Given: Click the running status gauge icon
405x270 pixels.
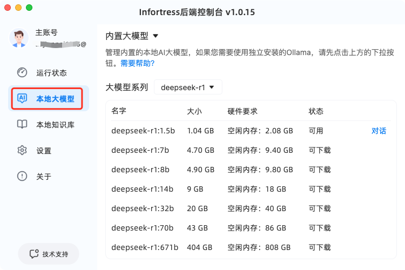Looking at the screenshot, I should click(x=22, y=72).
